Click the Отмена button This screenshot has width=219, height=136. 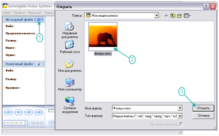[203, 116]
